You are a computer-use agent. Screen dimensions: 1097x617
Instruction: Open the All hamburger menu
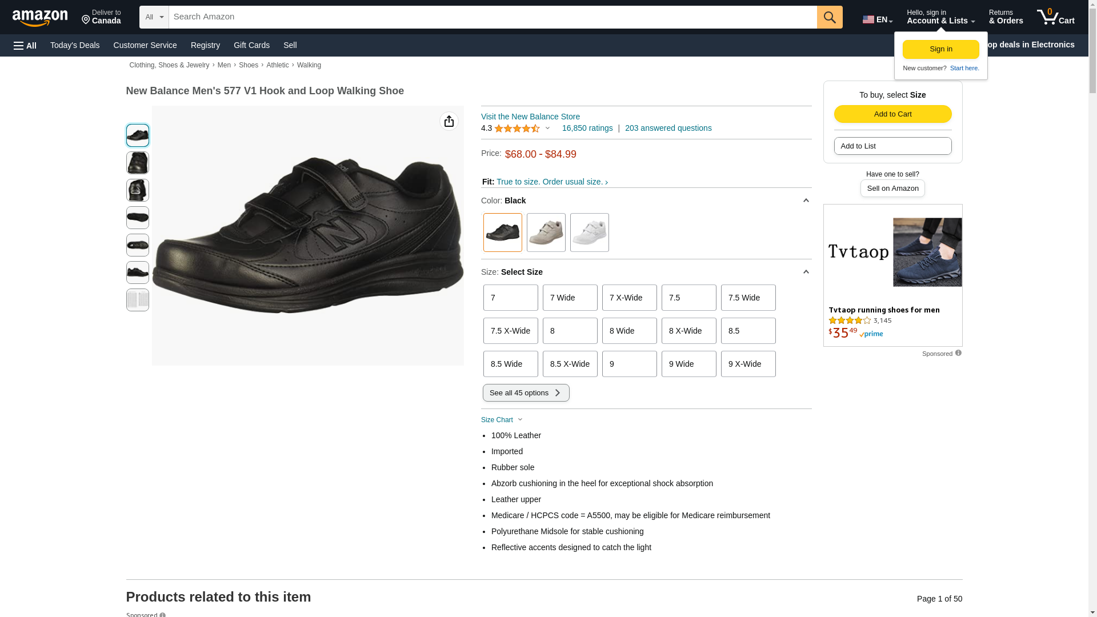coord(25,45)
